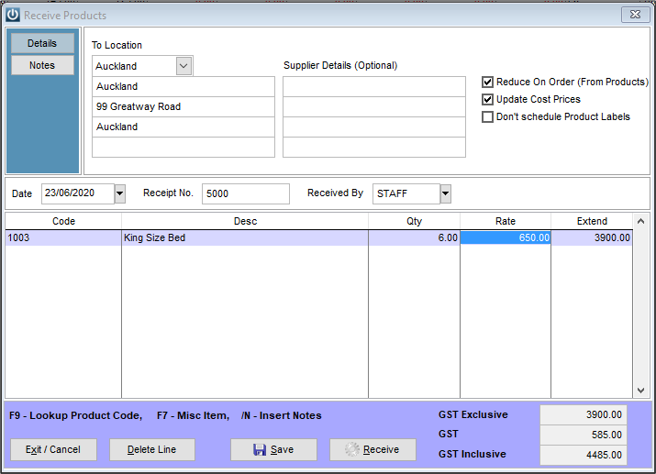Click the Desc column header
Image resolution: width=656 pixels, height=474 pixels.
point(245,221)
